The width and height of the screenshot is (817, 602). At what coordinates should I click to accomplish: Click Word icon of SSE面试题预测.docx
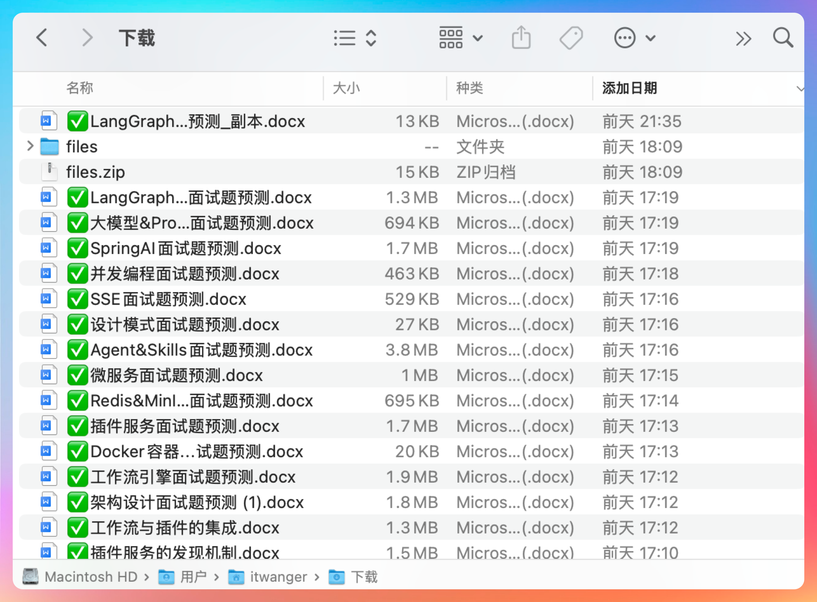(49, 299)
